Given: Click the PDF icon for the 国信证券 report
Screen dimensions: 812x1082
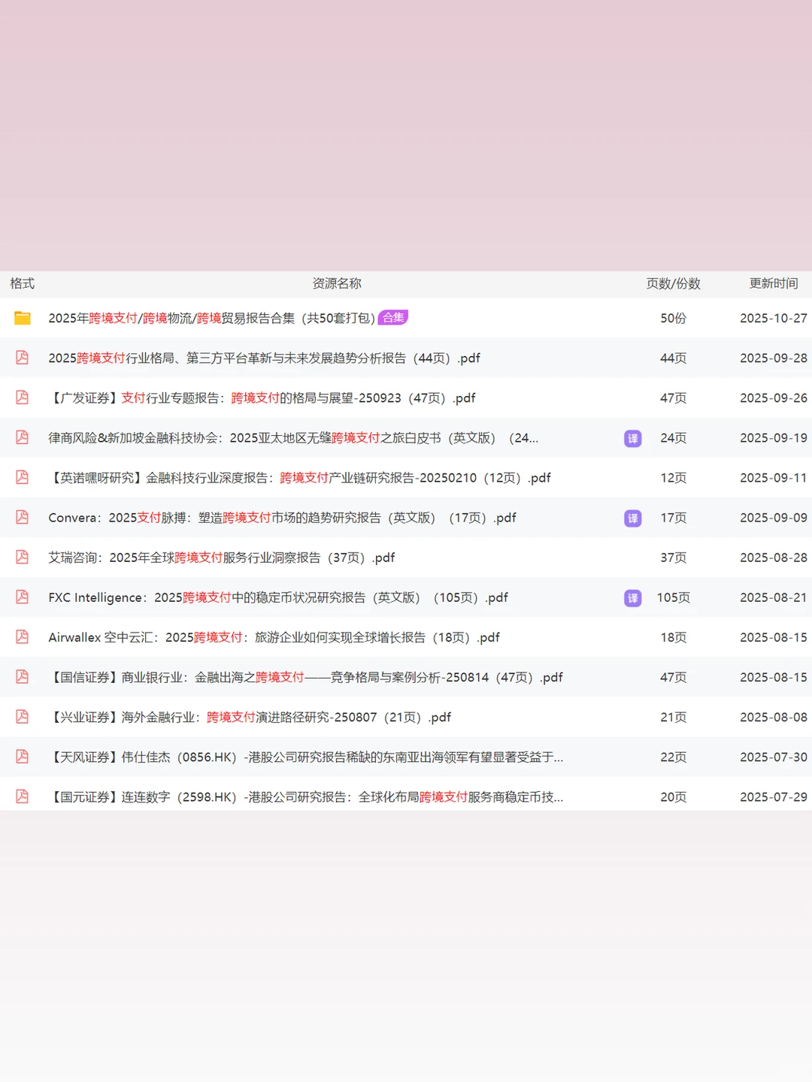Looking at the screenshot, I should coord(23,676).
